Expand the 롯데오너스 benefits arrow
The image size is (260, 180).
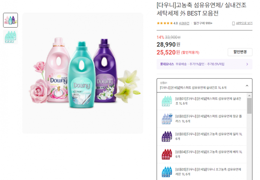click(247, 64)
